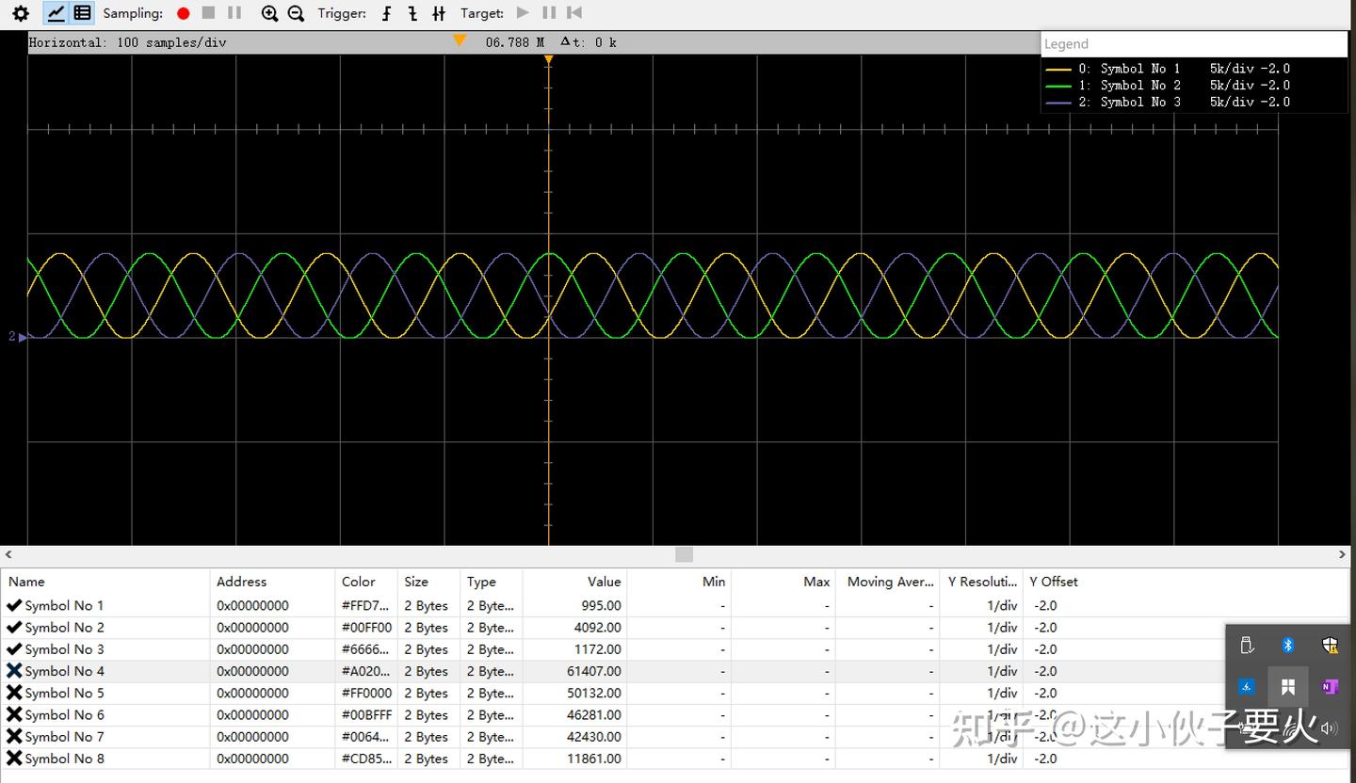The height and width of the screenshot is (783, 1356).
Task: Set the falling edge trigger
Action: (x=412, y=13)
